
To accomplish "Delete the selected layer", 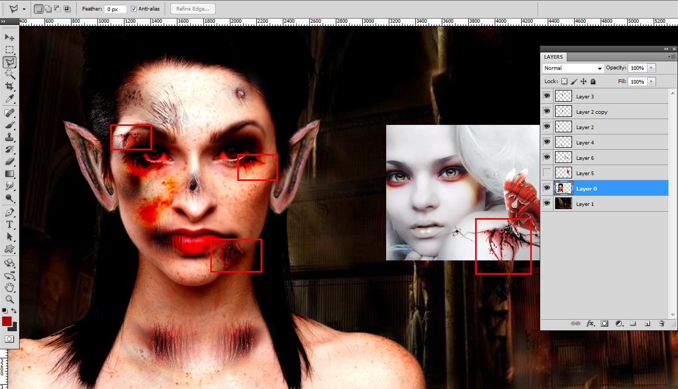I will point(662,323).
